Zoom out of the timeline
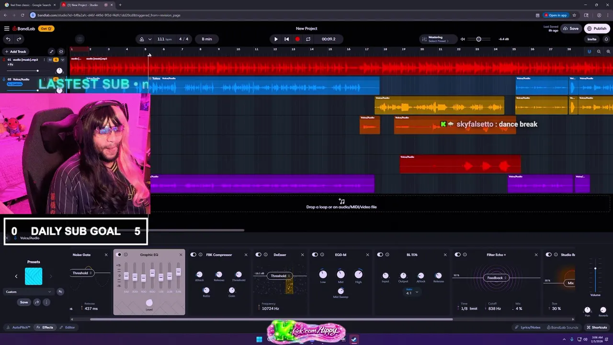This screenshot has width=613, height=345. [x=599, y=51]
